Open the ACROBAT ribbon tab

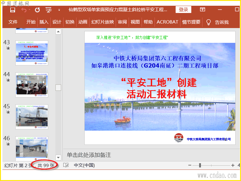point(167,22)
